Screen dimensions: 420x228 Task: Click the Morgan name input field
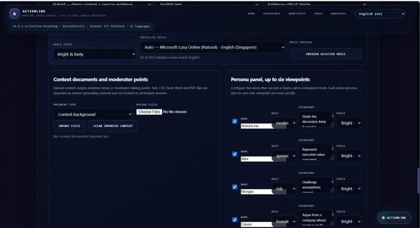point(256,191)
